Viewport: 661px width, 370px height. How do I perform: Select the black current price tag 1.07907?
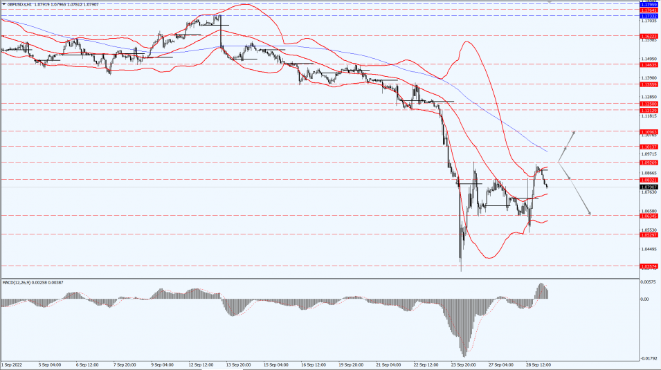(649, 187)
